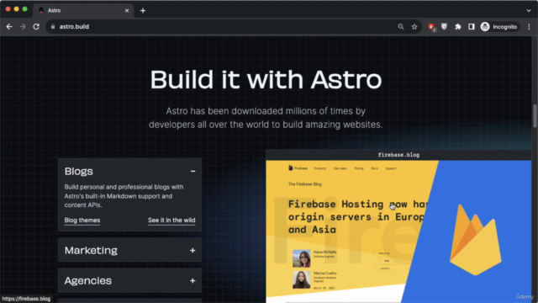
Task: Click Products in the Firebase preview nav
Action: click(320, 168)
